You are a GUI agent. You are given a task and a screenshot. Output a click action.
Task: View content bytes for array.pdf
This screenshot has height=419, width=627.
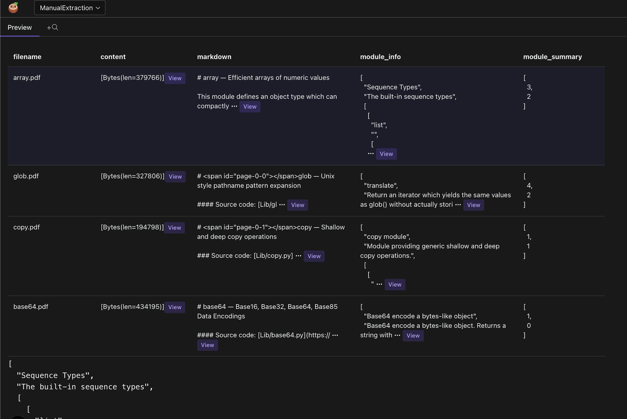175,78
